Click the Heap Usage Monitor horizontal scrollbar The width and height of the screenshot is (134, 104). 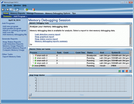(x=80, y=97)
